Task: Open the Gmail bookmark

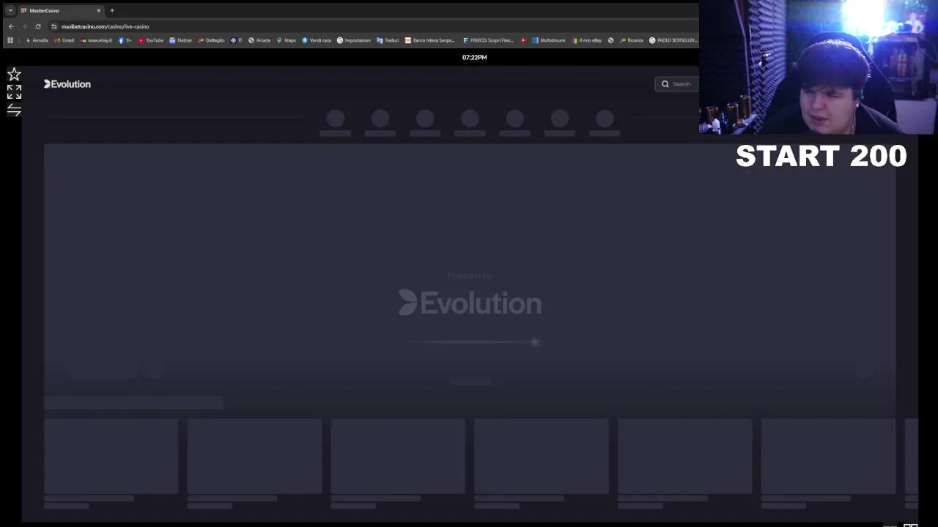Action: point(64,40)
